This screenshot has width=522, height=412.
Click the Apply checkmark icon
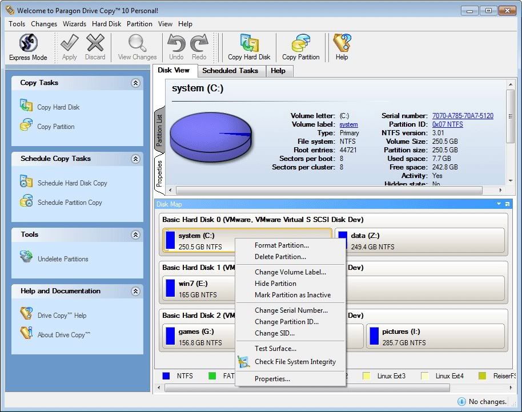coord(70,43)
